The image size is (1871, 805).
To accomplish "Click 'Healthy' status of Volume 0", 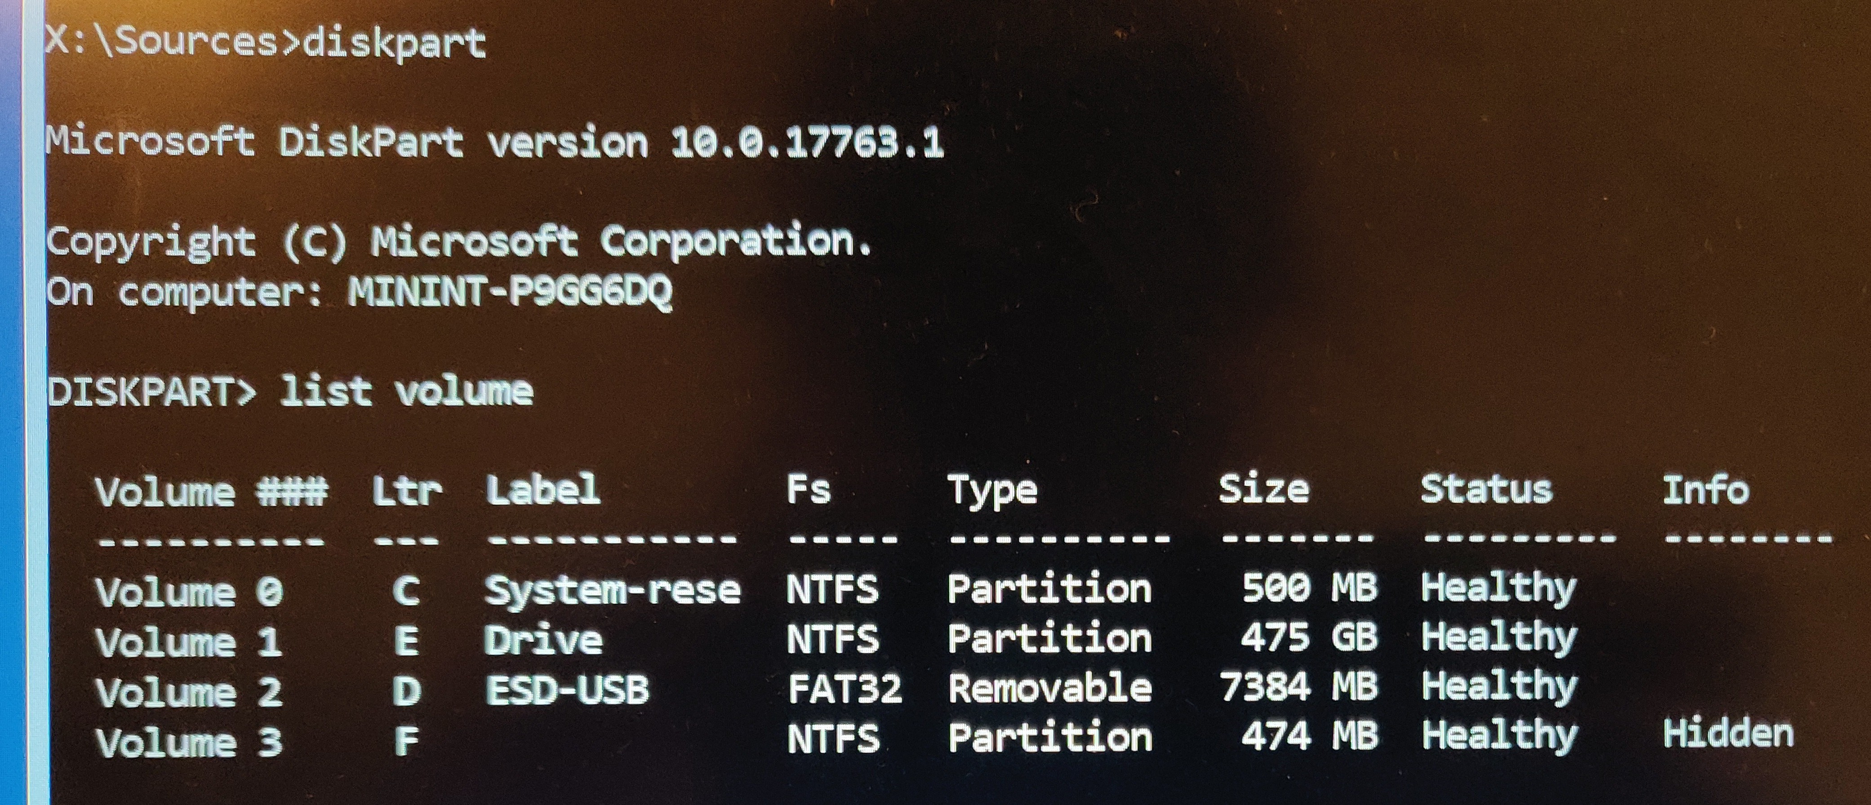I will (1499, 588).
